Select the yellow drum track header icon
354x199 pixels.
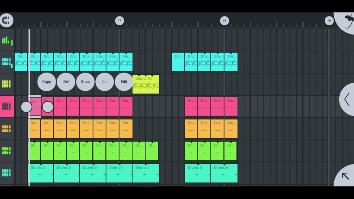click(x=6, y=84)
